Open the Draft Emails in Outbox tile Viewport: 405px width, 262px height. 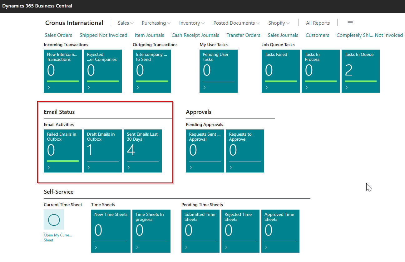click(x=102, y=151)
